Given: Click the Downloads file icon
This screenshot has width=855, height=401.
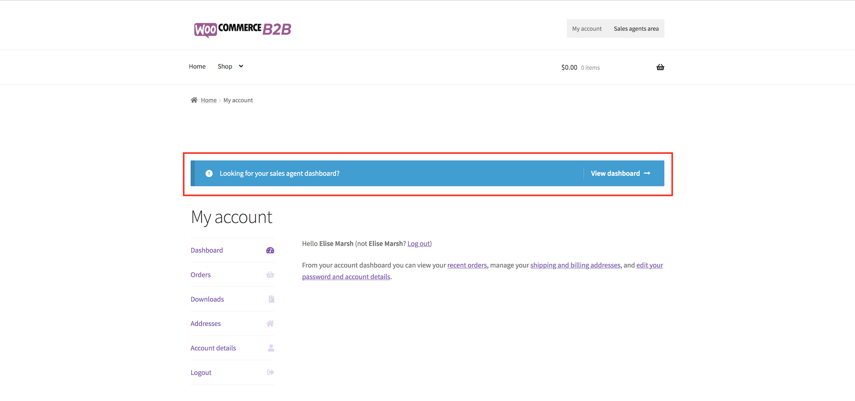Looking at the screenshot, I should coord(271,299).
